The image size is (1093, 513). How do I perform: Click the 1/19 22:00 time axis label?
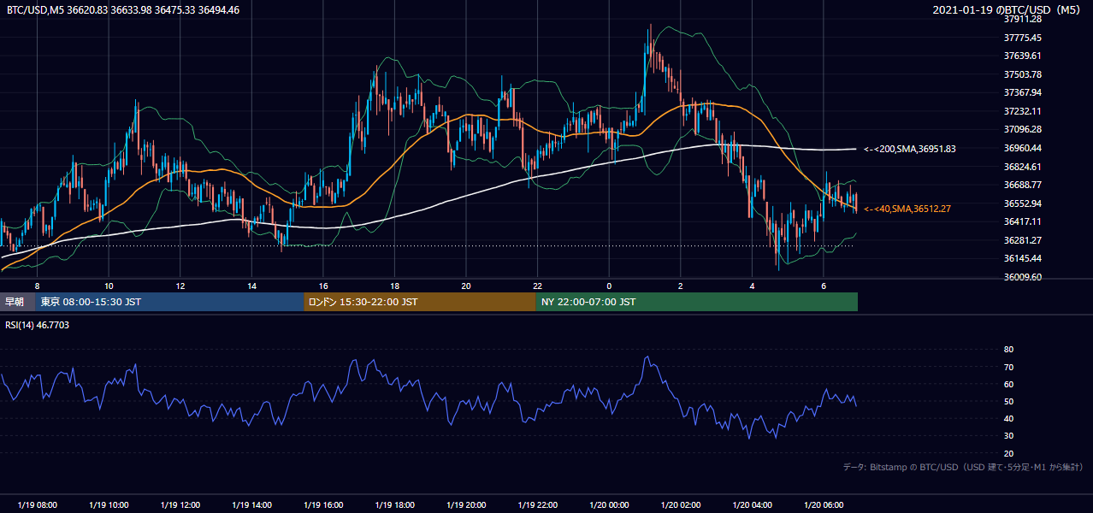click(538, 505)
